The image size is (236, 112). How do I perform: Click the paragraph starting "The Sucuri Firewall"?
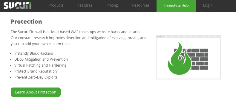click(79, 38)
